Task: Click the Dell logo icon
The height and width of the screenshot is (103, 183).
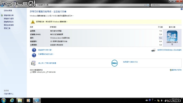Action: click(114, 63)
